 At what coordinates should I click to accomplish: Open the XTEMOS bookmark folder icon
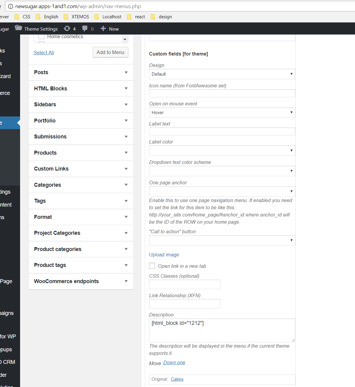pyautogui.click(x=66, y=17)
